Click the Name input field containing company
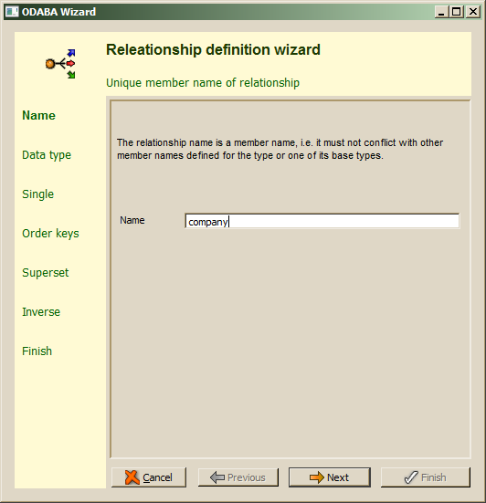Viewport: 486px width, 503px height. [x=322, y=221]
